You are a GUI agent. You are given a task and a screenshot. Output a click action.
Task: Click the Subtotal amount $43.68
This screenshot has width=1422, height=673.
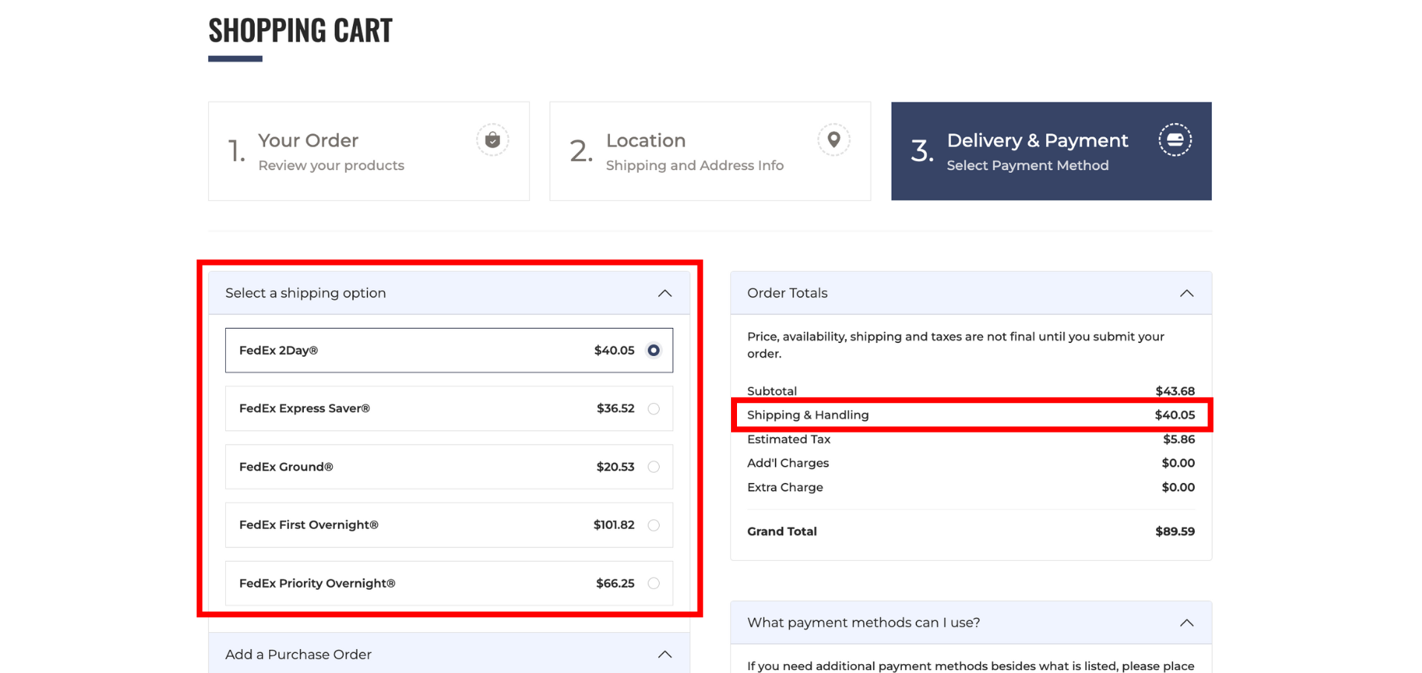point(1175,391)
